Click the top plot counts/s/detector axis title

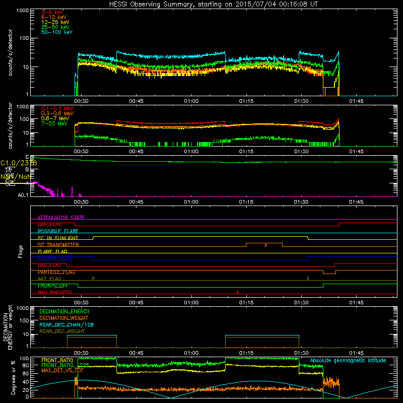click(10, 52)
